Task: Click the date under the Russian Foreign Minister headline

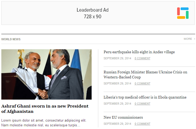Action: 117,83
